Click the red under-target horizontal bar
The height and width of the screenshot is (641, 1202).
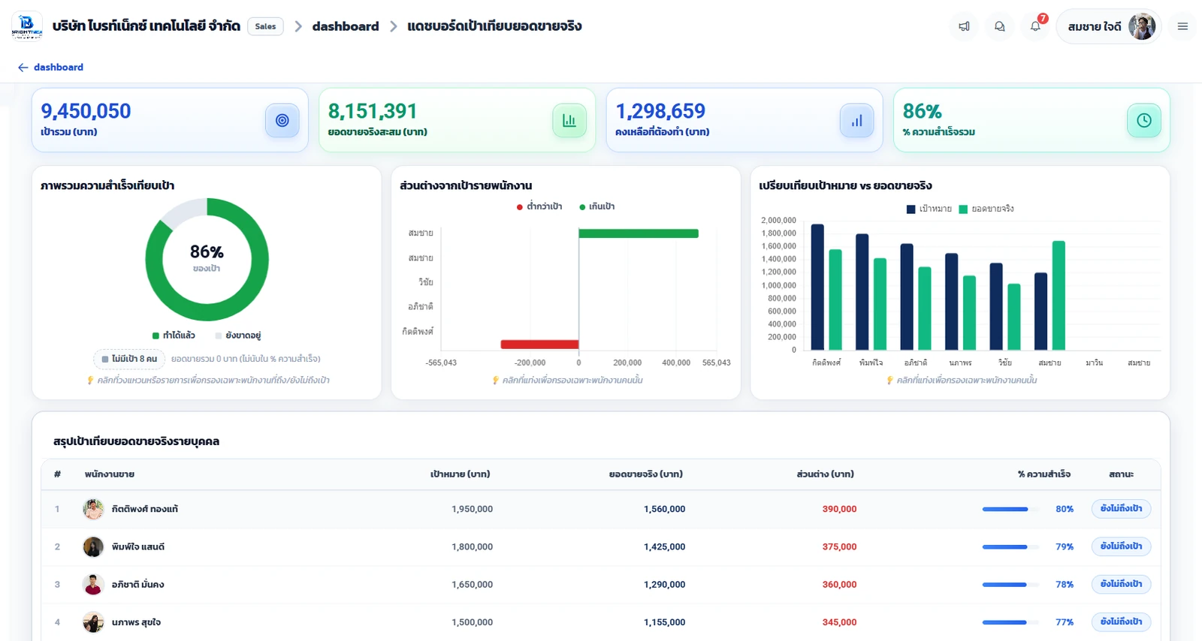pyautogui.click(x=539, y=345)
